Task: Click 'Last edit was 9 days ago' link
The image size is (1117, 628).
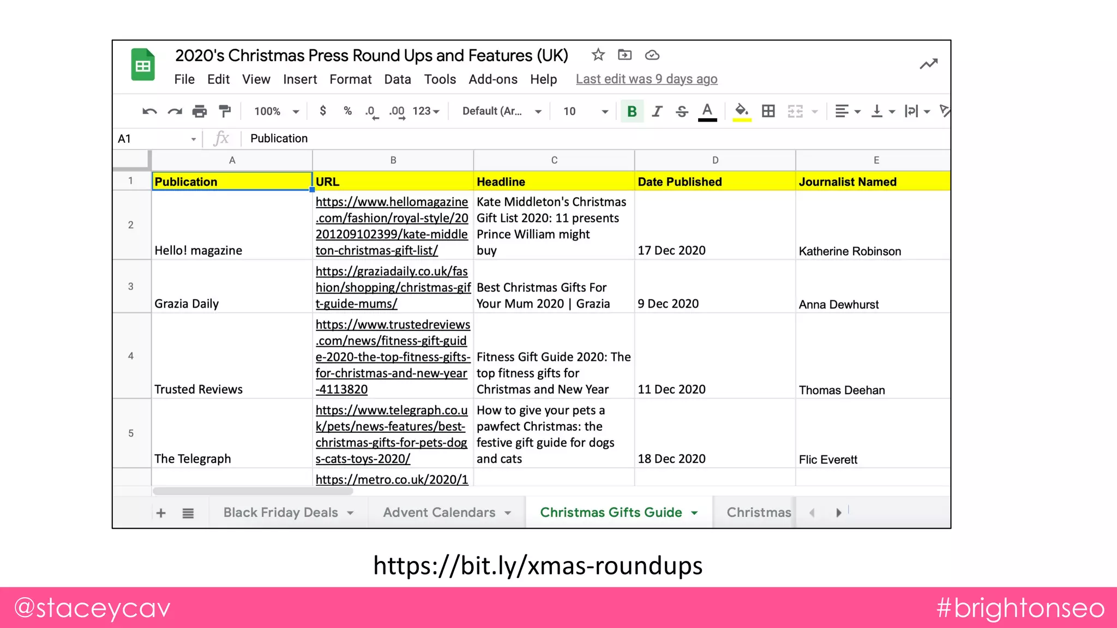Action: click(x=646, y=79)
